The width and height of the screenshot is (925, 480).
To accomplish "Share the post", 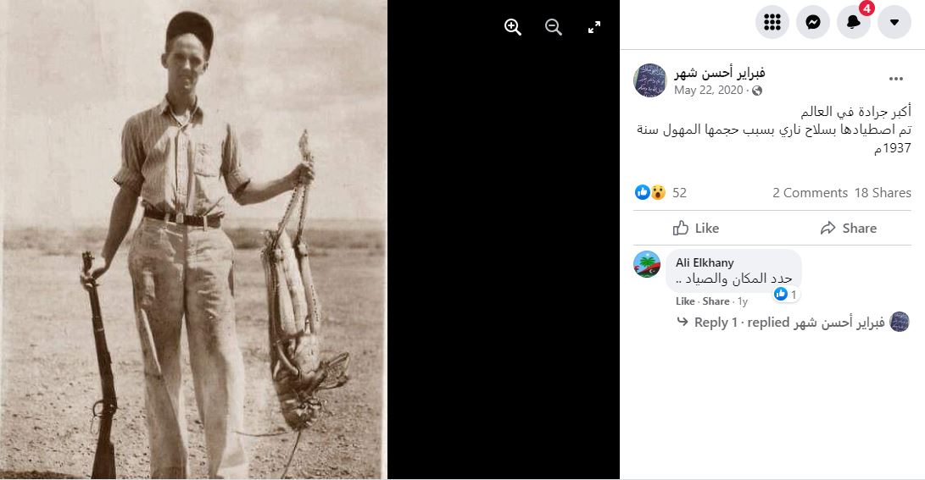I will (x=848, y=228).
